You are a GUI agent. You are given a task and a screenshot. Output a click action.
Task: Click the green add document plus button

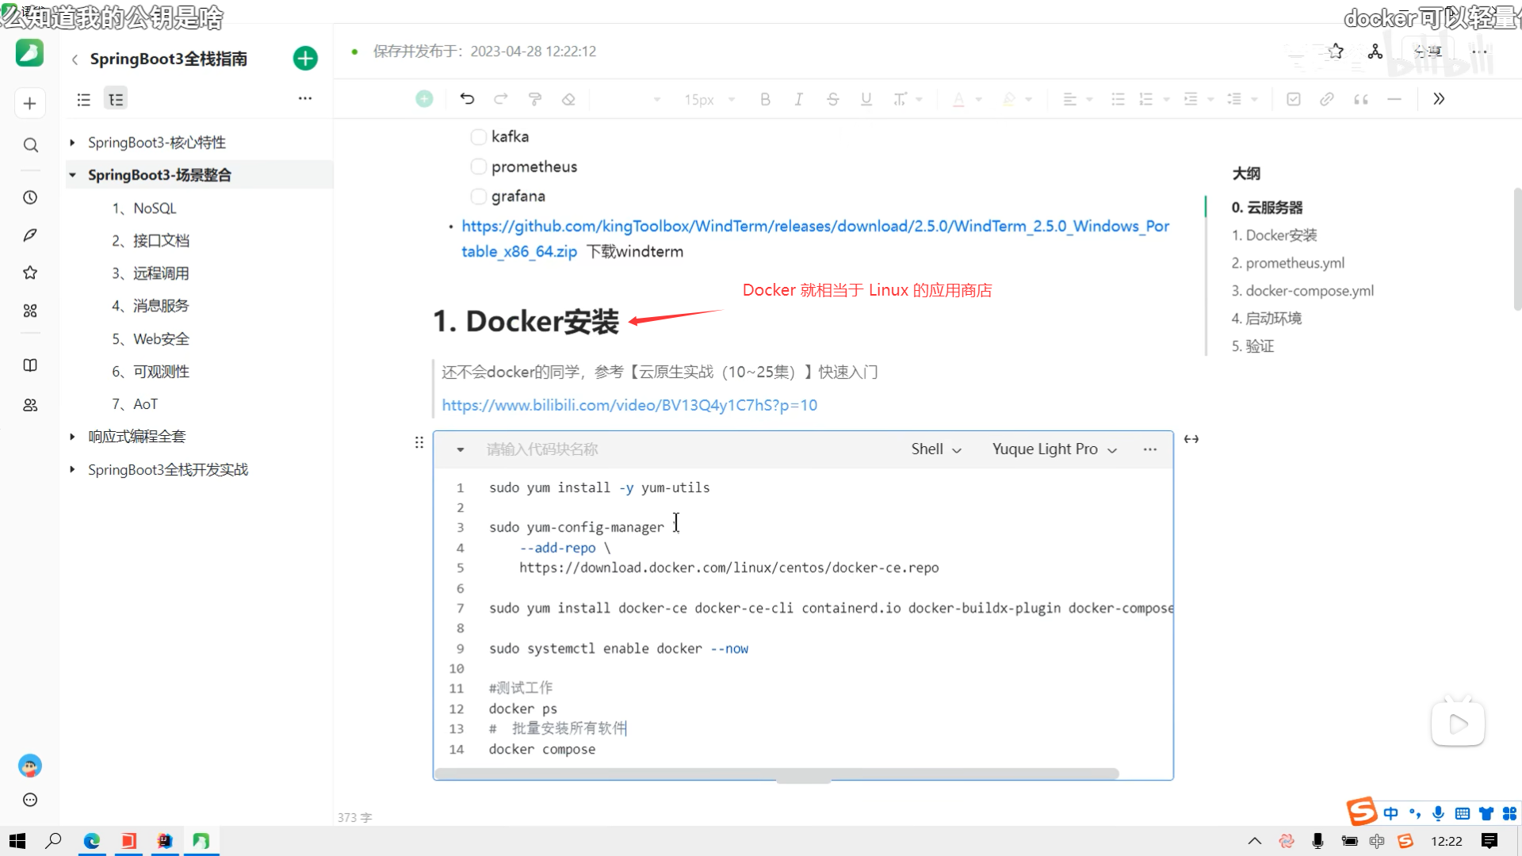[x=305, y=59]
